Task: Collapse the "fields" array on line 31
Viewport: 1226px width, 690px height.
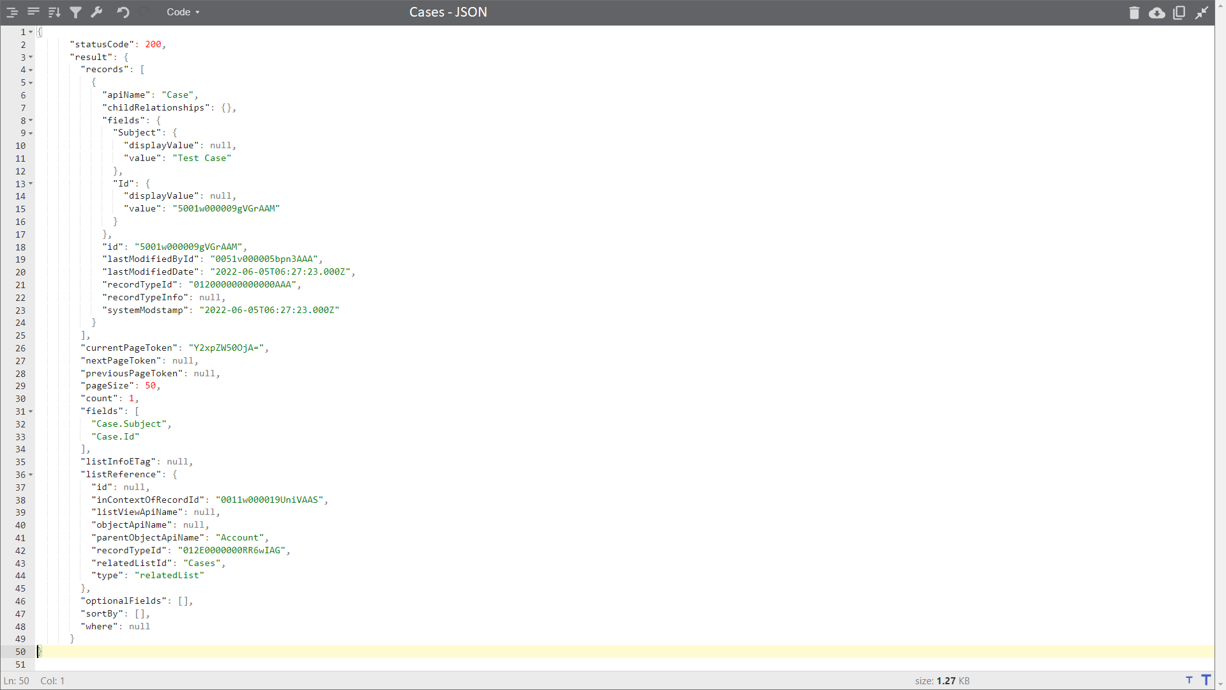Action: point(31,411)
